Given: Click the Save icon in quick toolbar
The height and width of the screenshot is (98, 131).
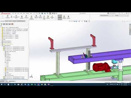Looking at the screenshot, I should pyautogui.click(x=42, y=13).
